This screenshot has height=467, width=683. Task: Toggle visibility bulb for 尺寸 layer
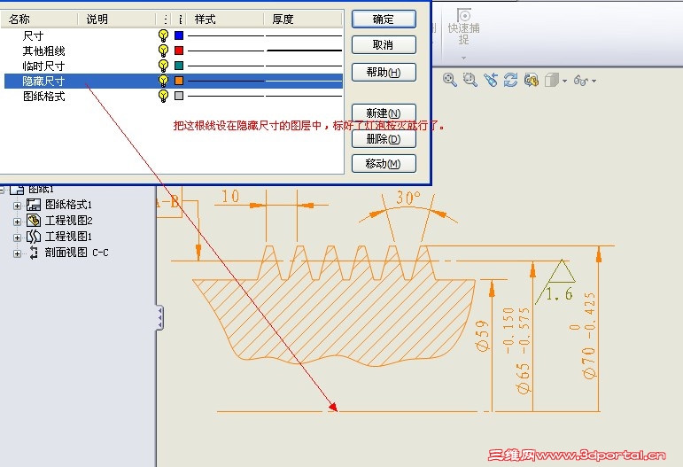point(163,35)
